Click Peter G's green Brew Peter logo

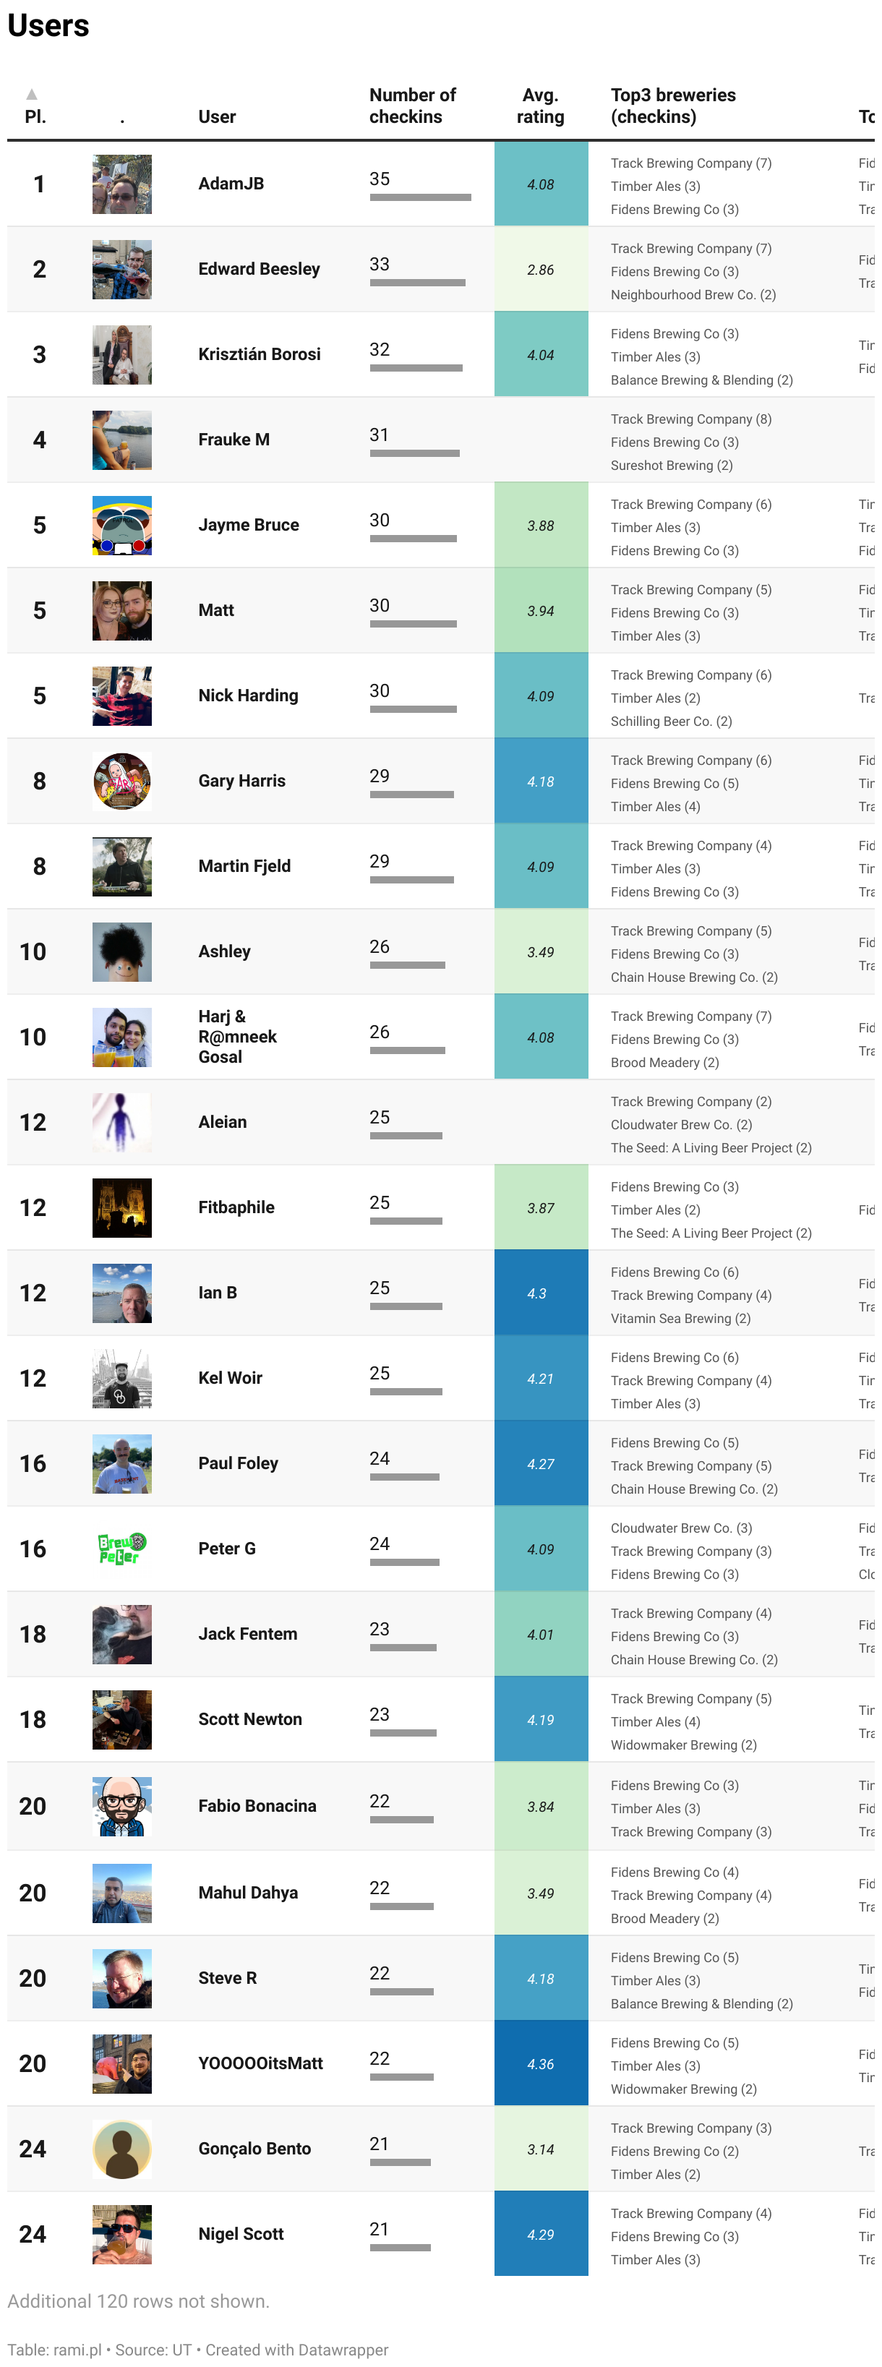[122, 1549]
